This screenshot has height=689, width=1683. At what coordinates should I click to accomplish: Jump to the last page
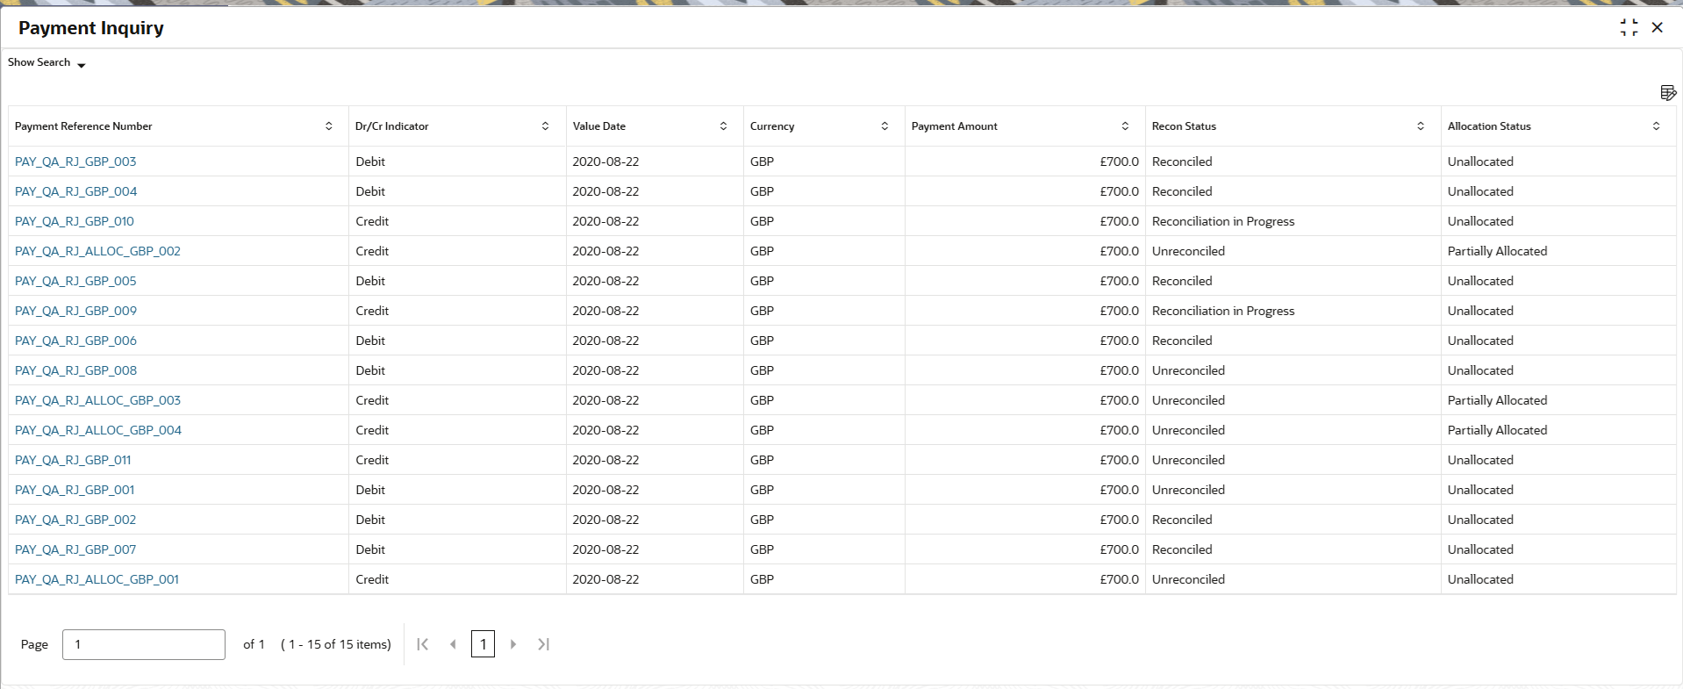[x=543, y=644]
